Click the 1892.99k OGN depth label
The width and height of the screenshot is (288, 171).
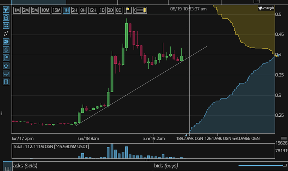190,139
